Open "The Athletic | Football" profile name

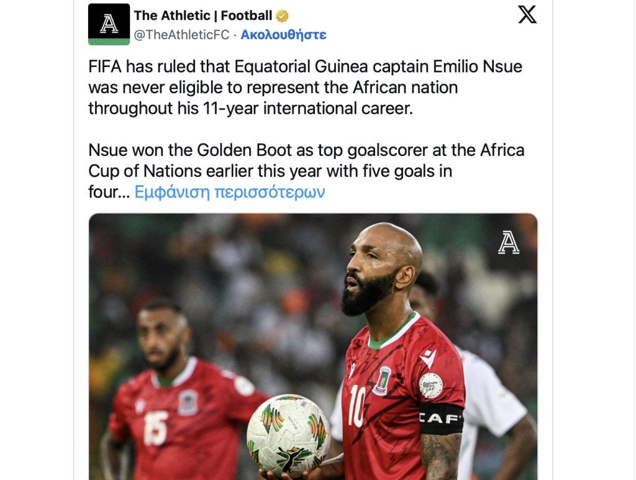tap(203, 16)
